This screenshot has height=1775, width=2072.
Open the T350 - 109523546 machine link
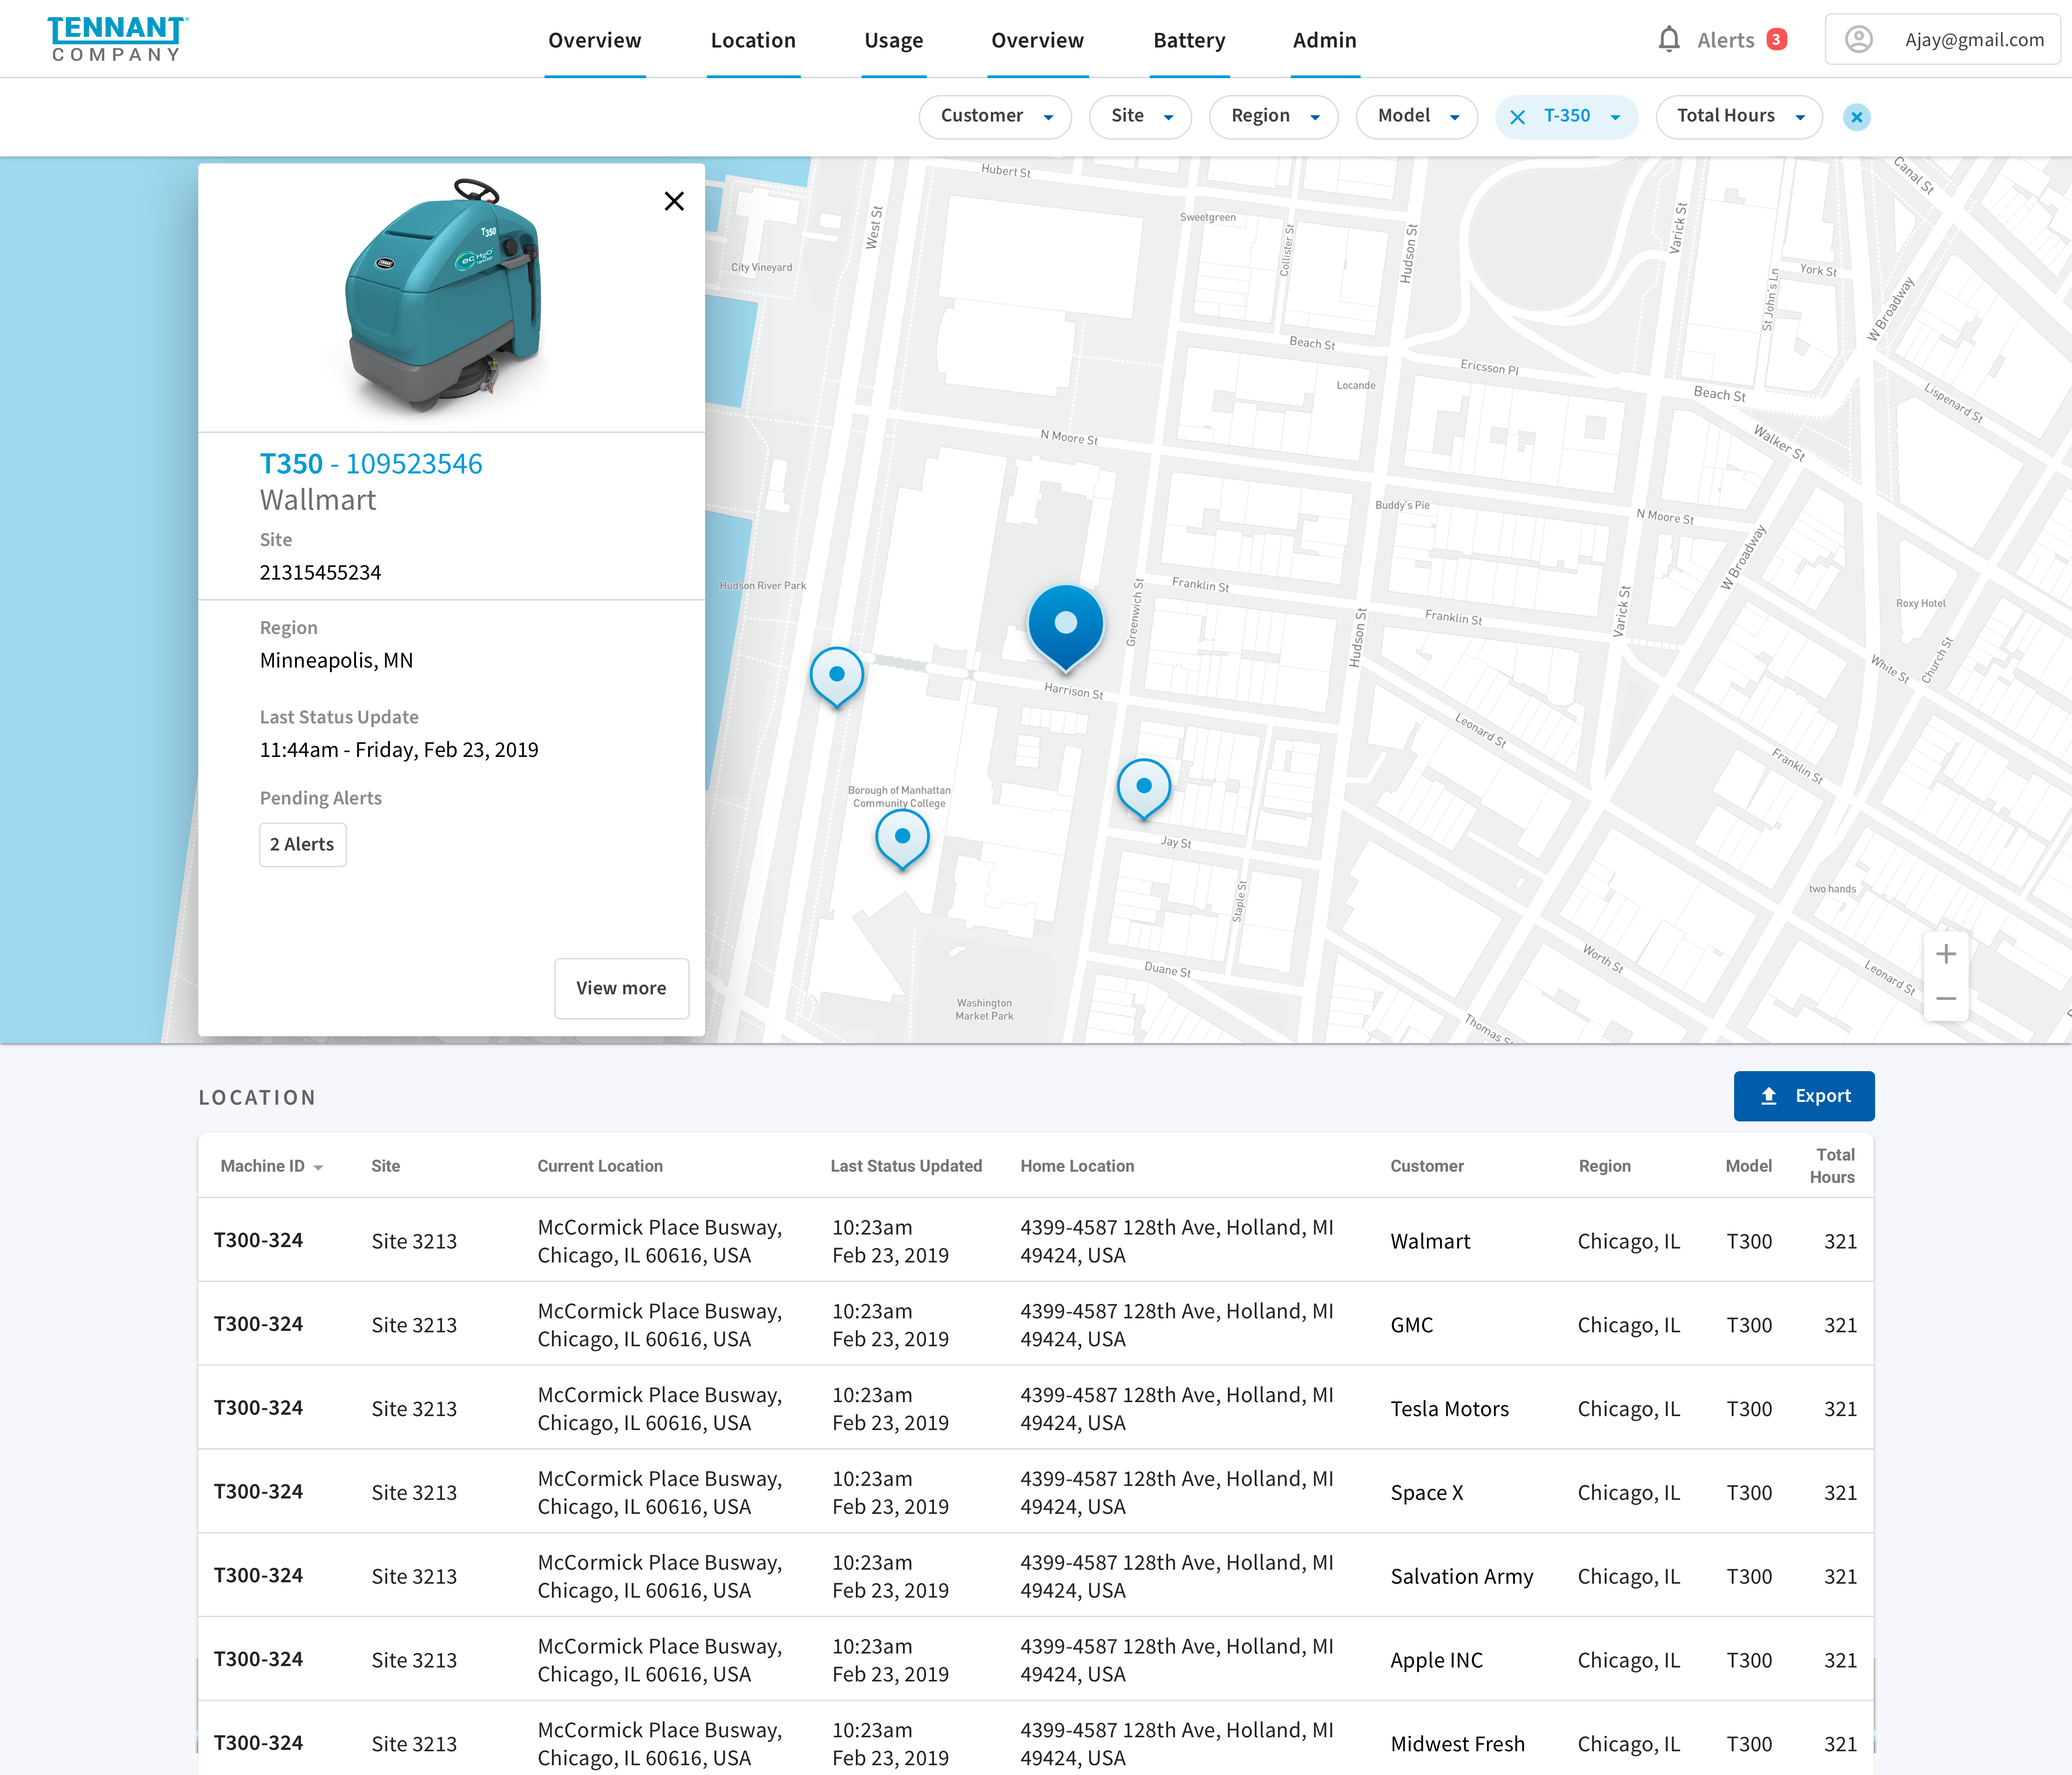tap(371, 464)
